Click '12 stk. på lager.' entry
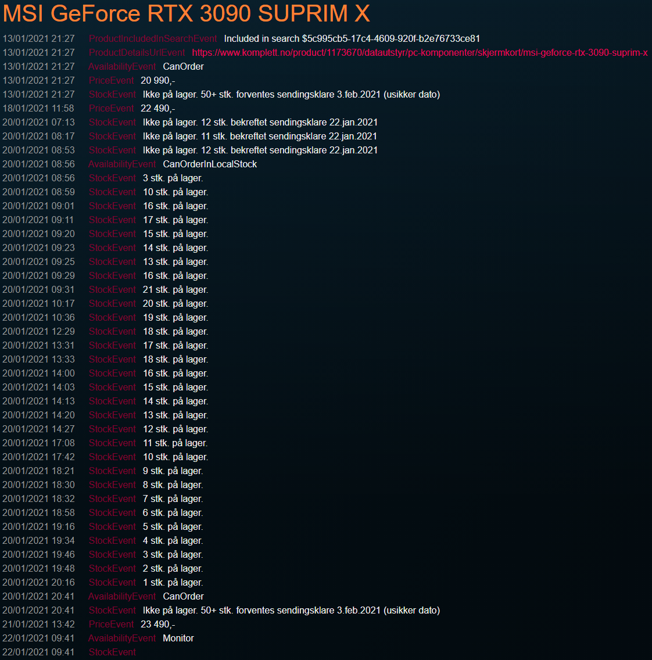This screenshot has width=652, height=660. click(175, 429)
